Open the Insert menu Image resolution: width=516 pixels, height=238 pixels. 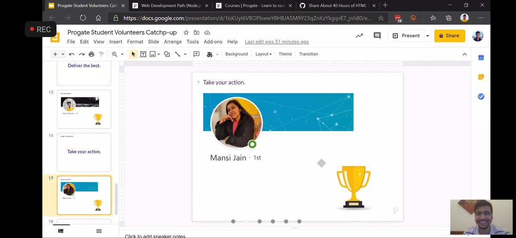[116, 42]
